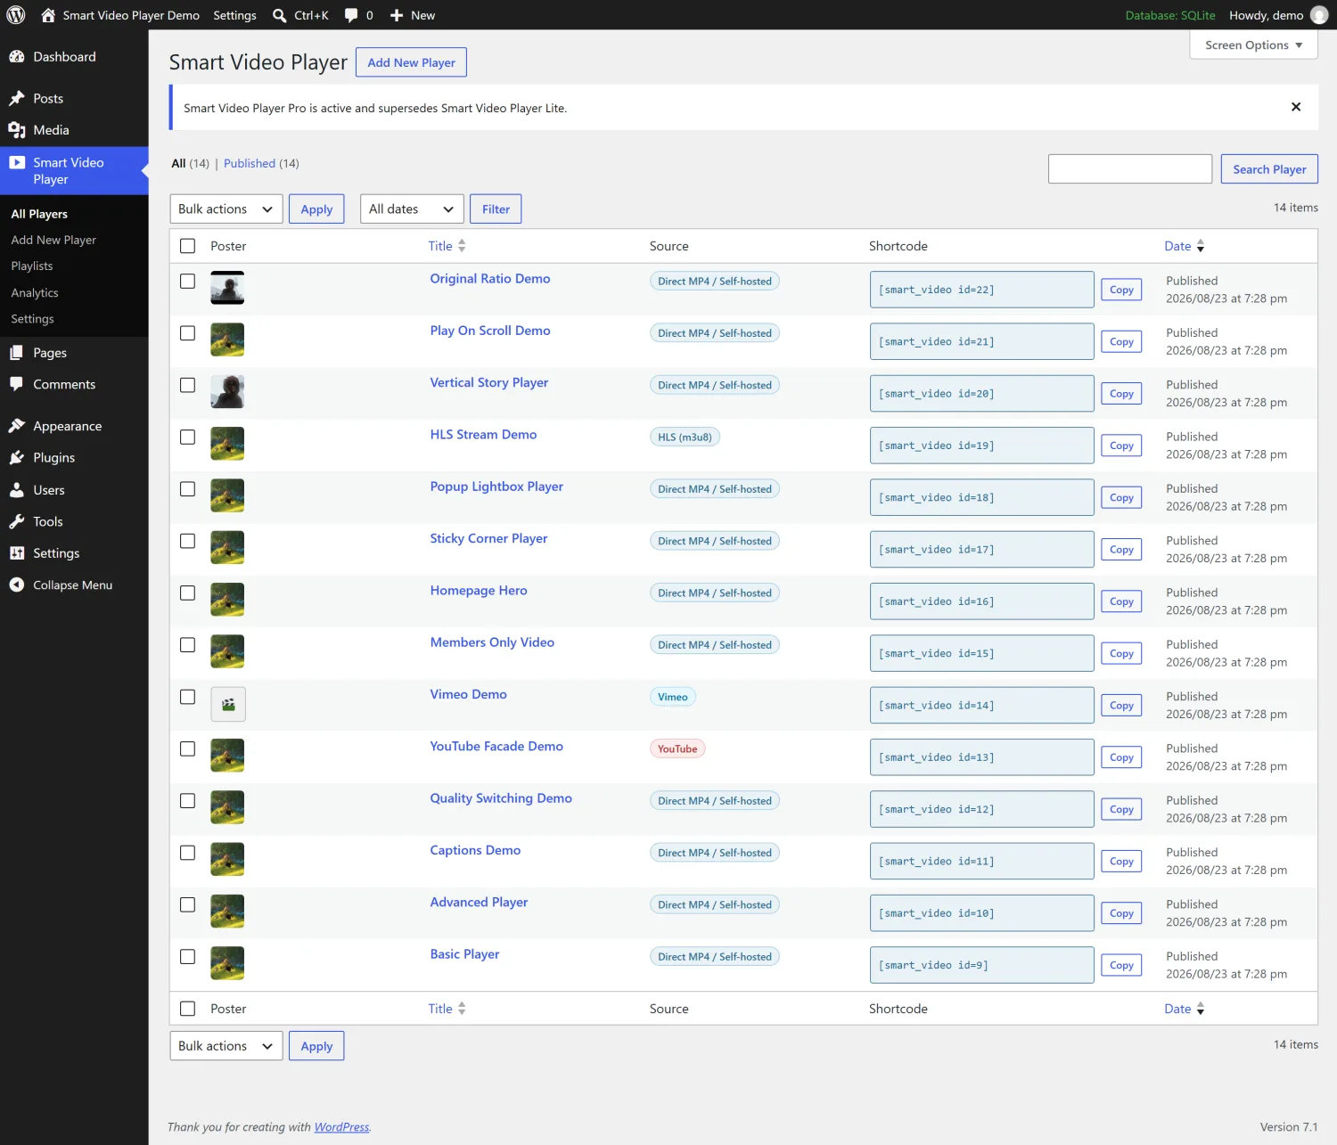Click the player search input field
1337x1145 pixels.
pyautogui.click(x=1130, y=169)
